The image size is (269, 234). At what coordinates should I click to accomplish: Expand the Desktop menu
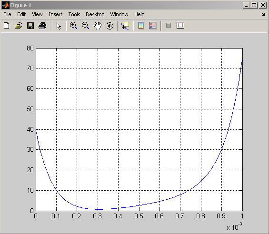point(95,14)
